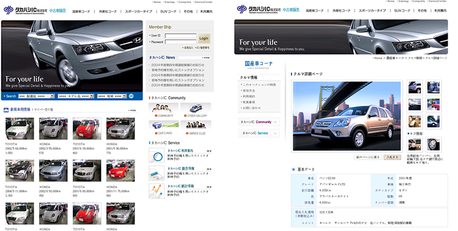
Task: Select the rear spare-tire view thumbnail
Action: coord(433,87)
